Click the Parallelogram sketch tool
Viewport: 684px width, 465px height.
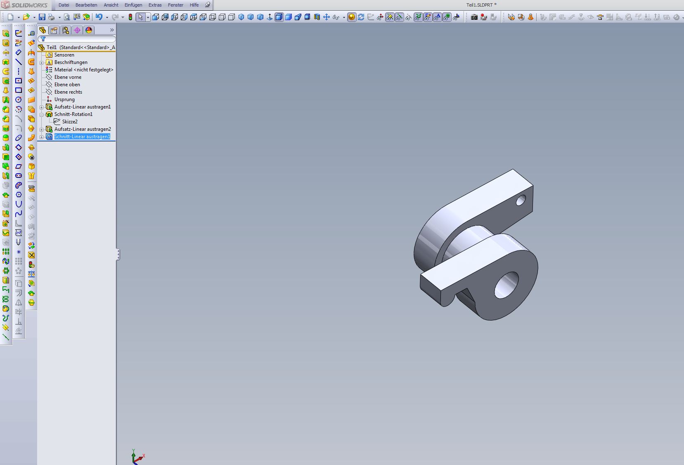(19, 166)
